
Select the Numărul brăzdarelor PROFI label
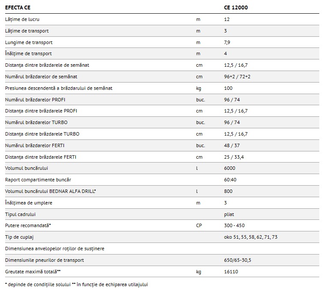(35, 100)
